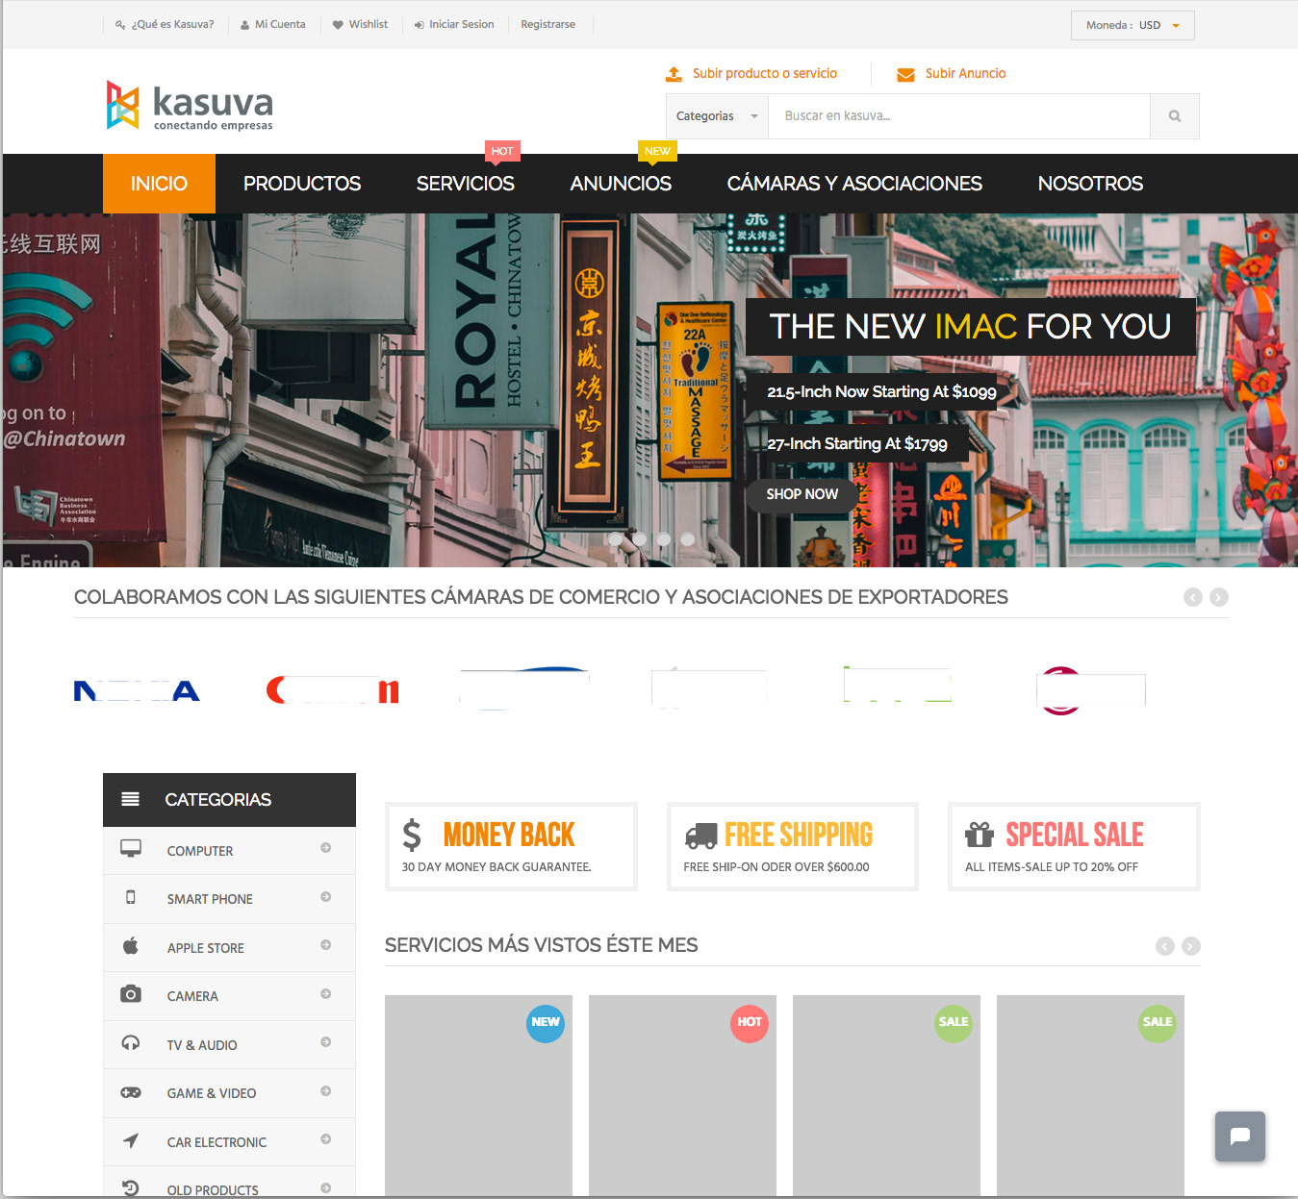Viewport: 1298px width, 1199px height.
Task: Click the Game & Video gamepad icon
Action: 131,1092
